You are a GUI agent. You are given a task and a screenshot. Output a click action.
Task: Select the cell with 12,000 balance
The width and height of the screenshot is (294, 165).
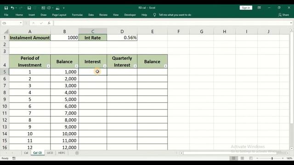pos(64,147)
